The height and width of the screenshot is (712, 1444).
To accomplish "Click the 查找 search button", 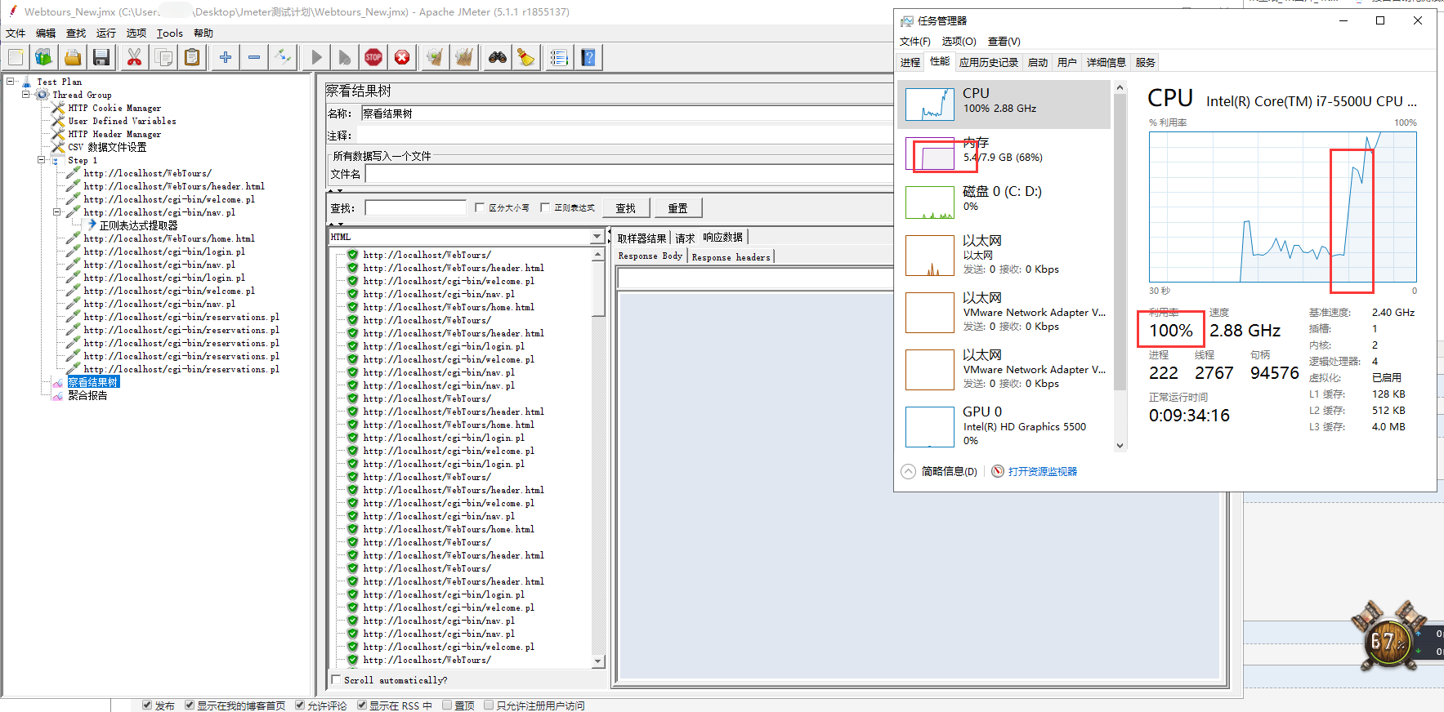I will [x=626, y=208].
